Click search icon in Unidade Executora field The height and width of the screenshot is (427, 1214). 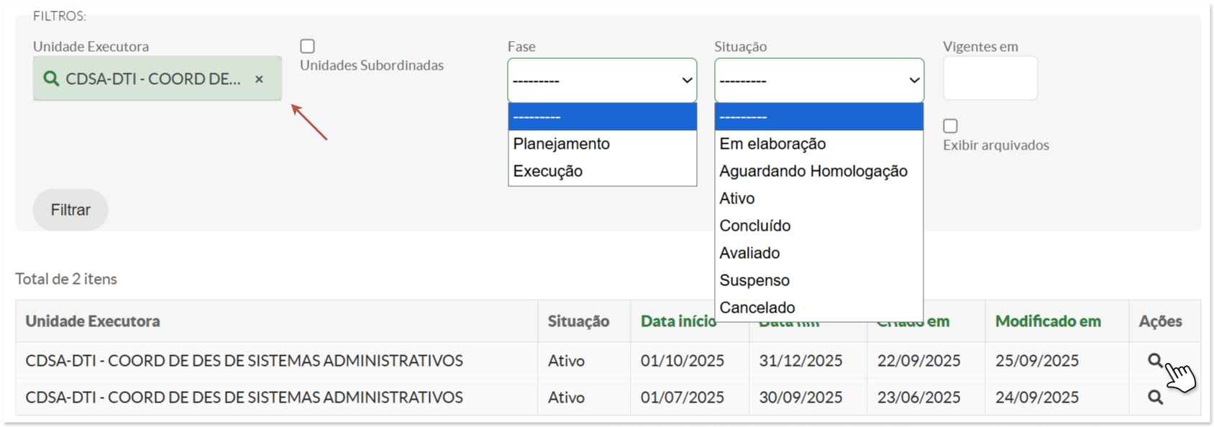[51, 78]
